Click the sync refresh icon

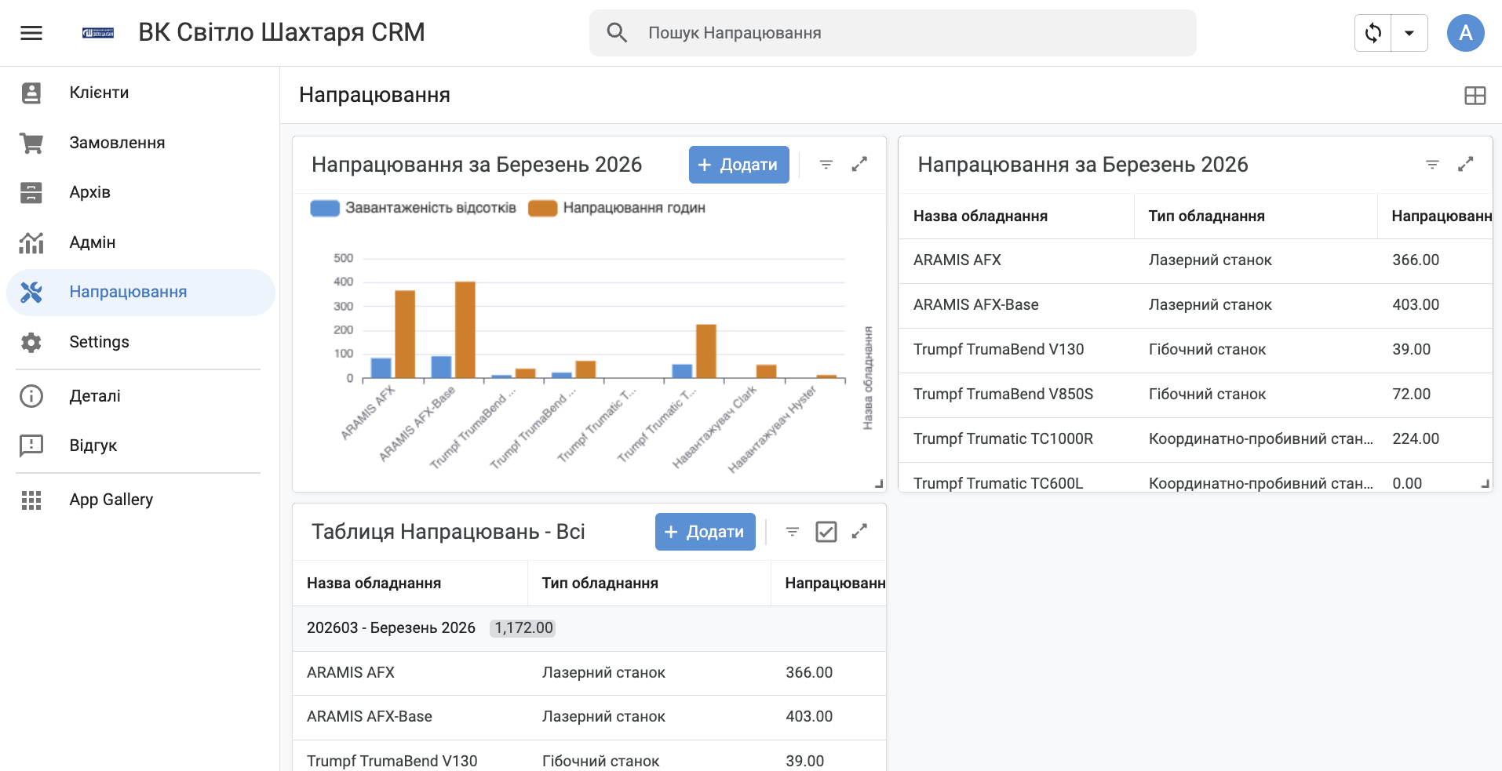click(1373, 33)
